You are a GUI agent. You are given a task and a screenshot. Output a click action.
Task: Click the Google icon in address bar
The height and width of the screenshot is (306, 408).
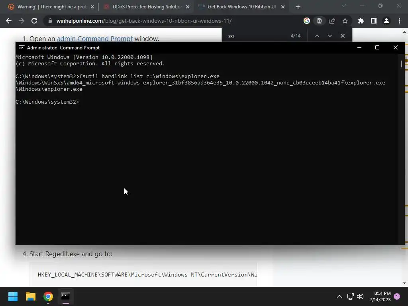[x=307, y=21]
